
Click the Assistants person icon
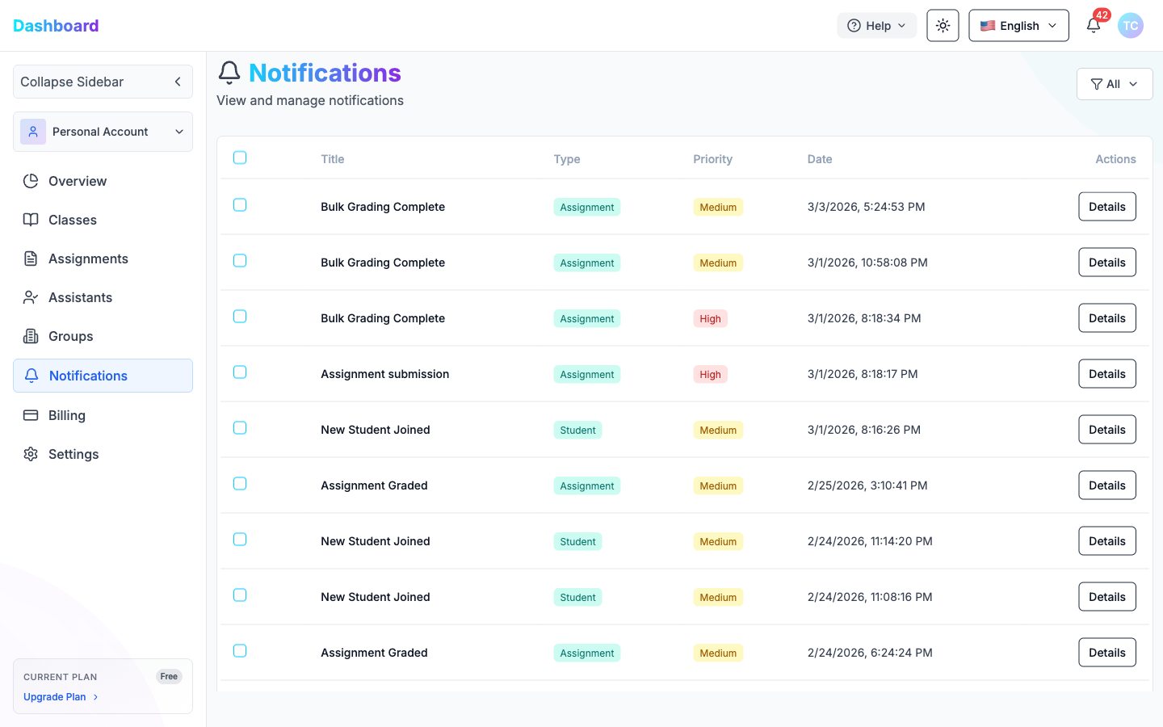pyautogui.click(x=30, y=297)
